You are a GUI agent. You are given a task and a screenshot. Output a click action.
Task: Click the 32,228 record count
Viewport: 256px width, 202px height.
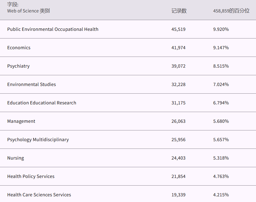[178, 84]
